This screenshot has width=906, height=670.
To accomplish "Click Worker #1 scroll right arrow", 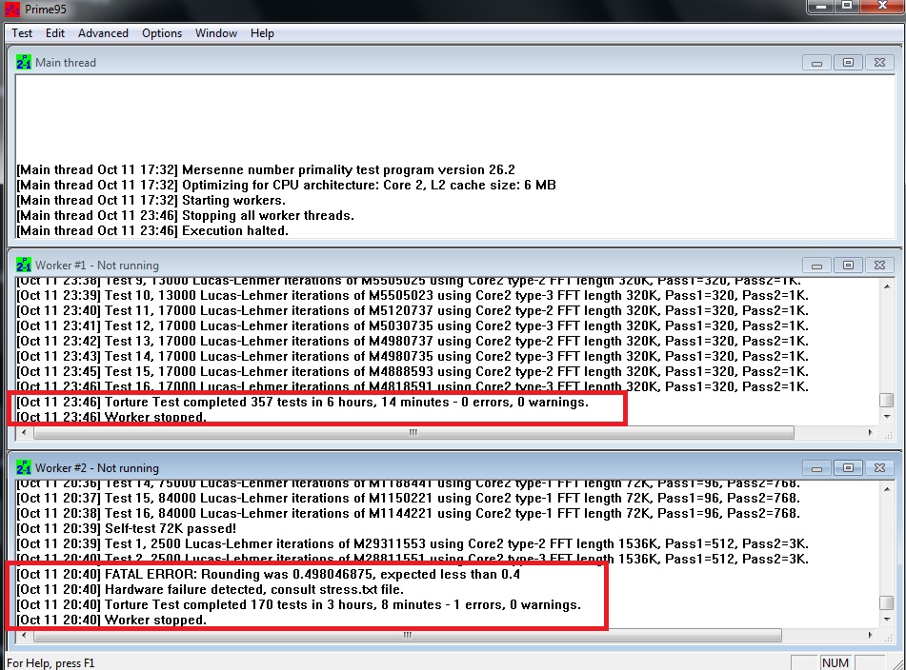I will coord(871,432).
